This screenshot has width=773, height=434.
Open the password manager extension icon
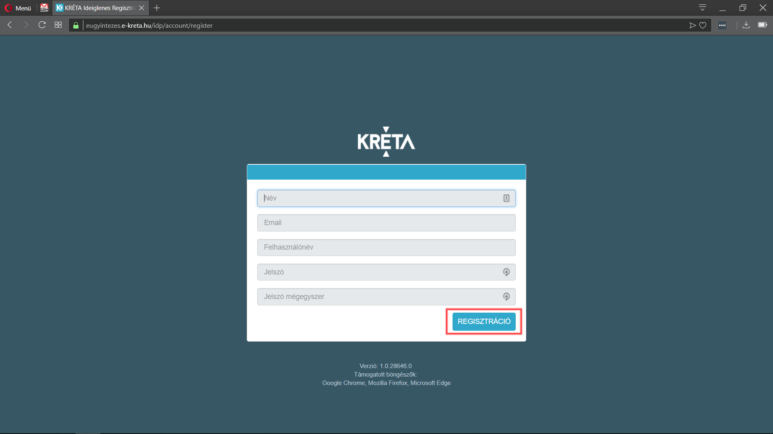click(x=722, y=25)
